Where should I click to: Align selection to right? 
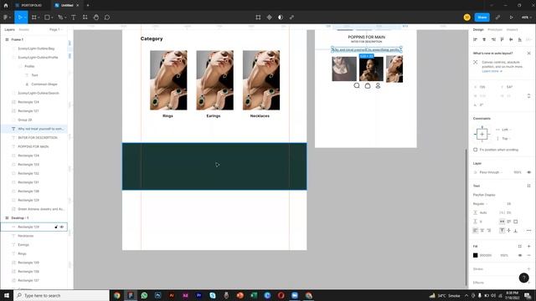[493, 39]
